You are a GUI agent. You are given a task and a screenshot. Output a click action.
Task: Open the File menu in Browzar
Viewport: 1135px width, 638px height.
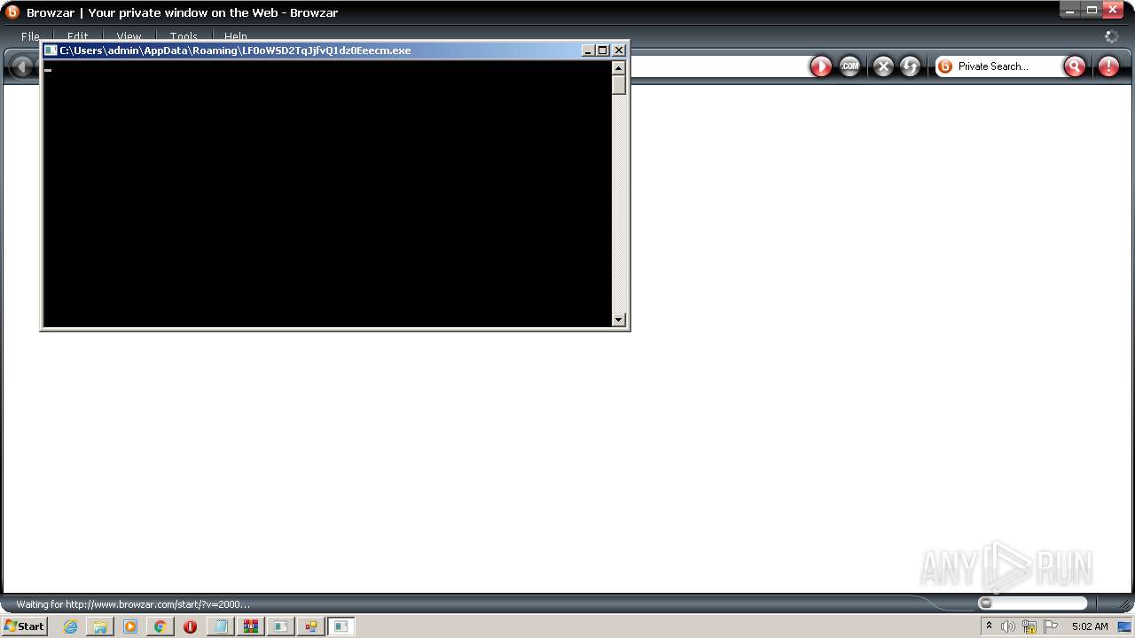pos(30,36)
